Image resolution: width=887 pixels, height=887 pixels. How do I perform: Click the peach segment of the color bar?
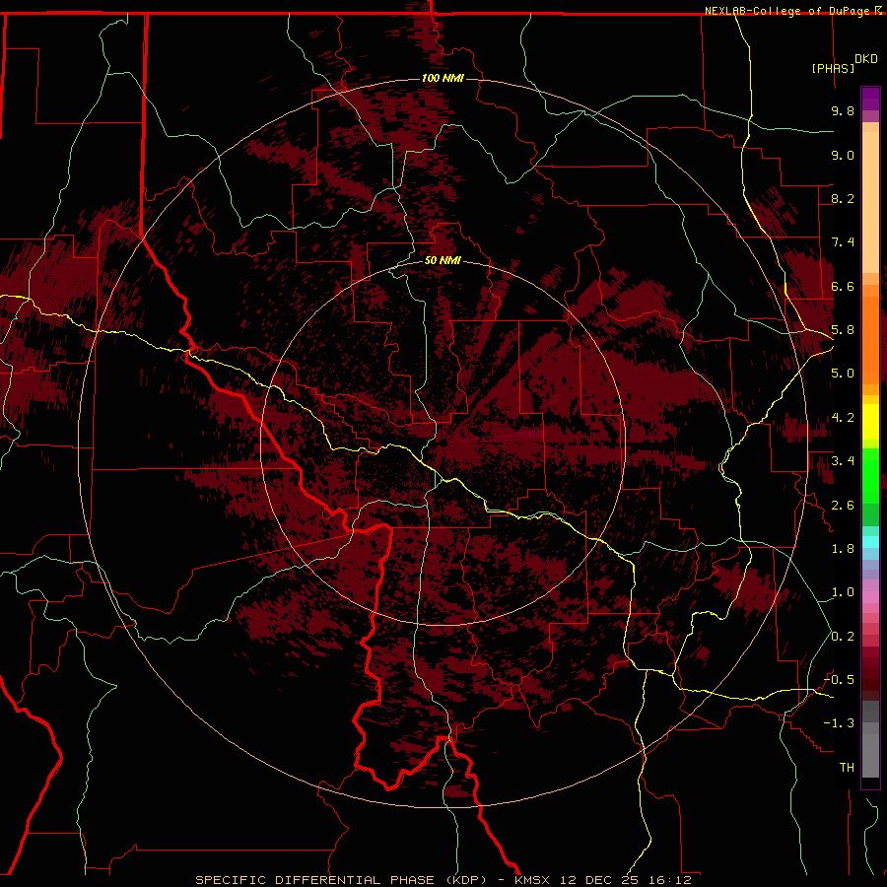pos(870,201)
